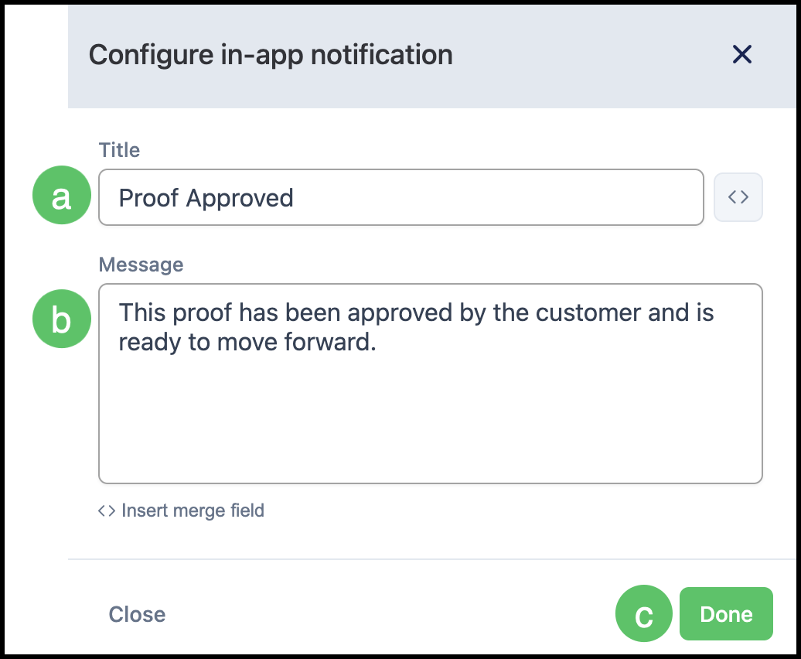The width and height of the screenshot is (801, 659).
Task: Click the Insert merge field link
Action: click(x=182, y=510)
